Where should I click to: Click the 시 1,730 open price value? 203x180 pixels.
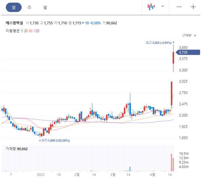(32, 23)
